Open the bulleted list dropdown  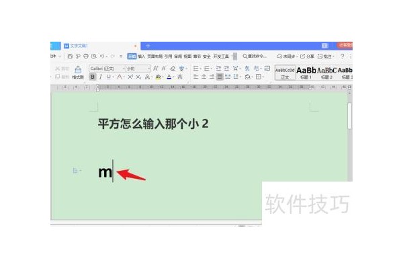point(201,69)
